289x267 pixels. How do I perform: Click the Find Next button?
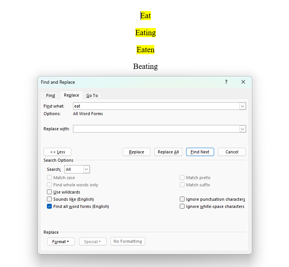tap(200, 152)
